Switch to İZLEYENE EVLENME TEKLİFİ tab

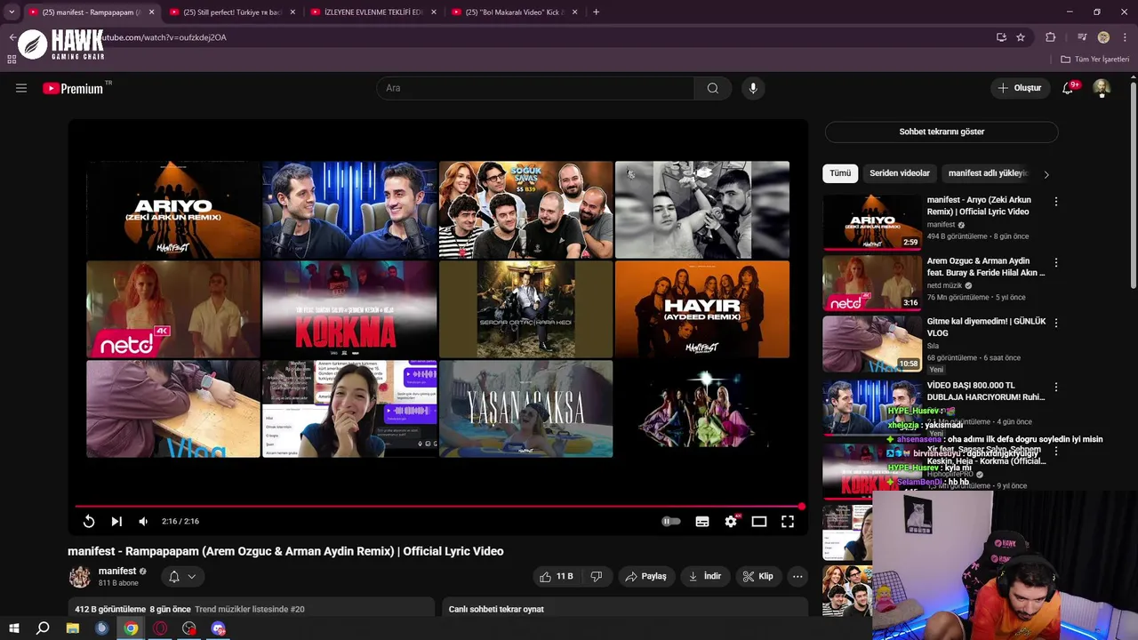[x=373, y=12]
